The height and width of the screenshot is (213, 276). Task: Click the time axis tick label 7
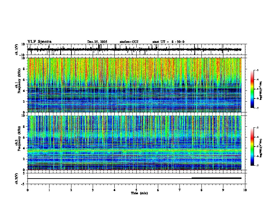click(x=180, y=190)
